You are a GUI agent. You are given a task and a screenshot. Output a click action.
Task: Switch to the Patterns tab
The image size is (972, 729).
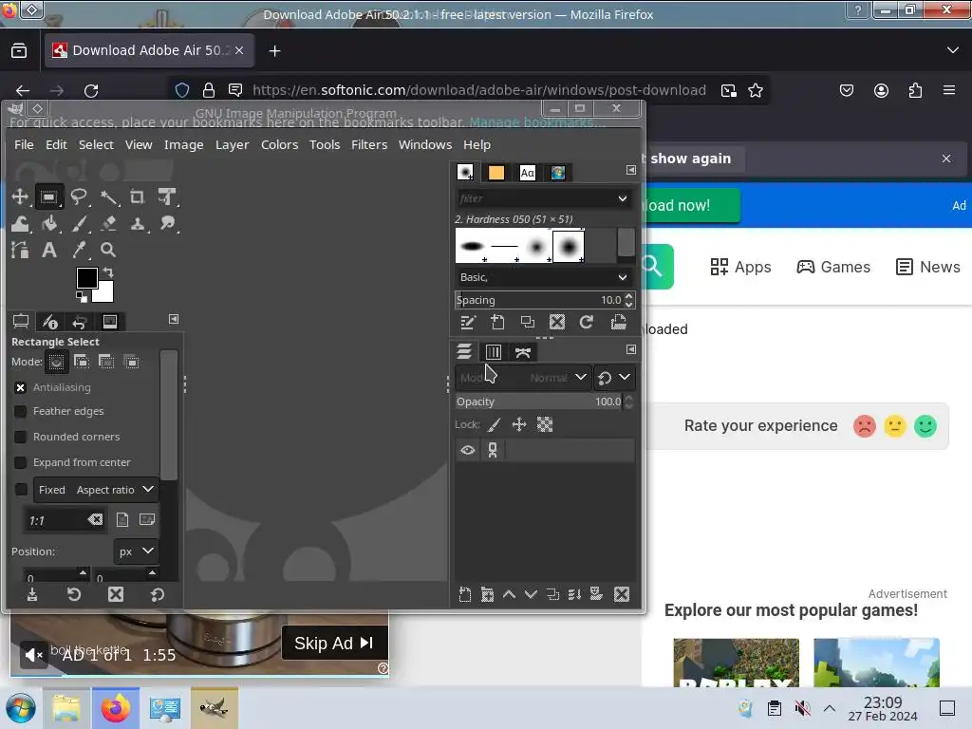coord(495,173)
